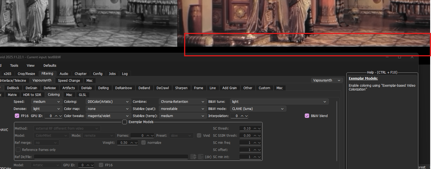Switch to the Crop/Resize tab
The height and width of the screenshot is (169, 431).
(26, 74)
